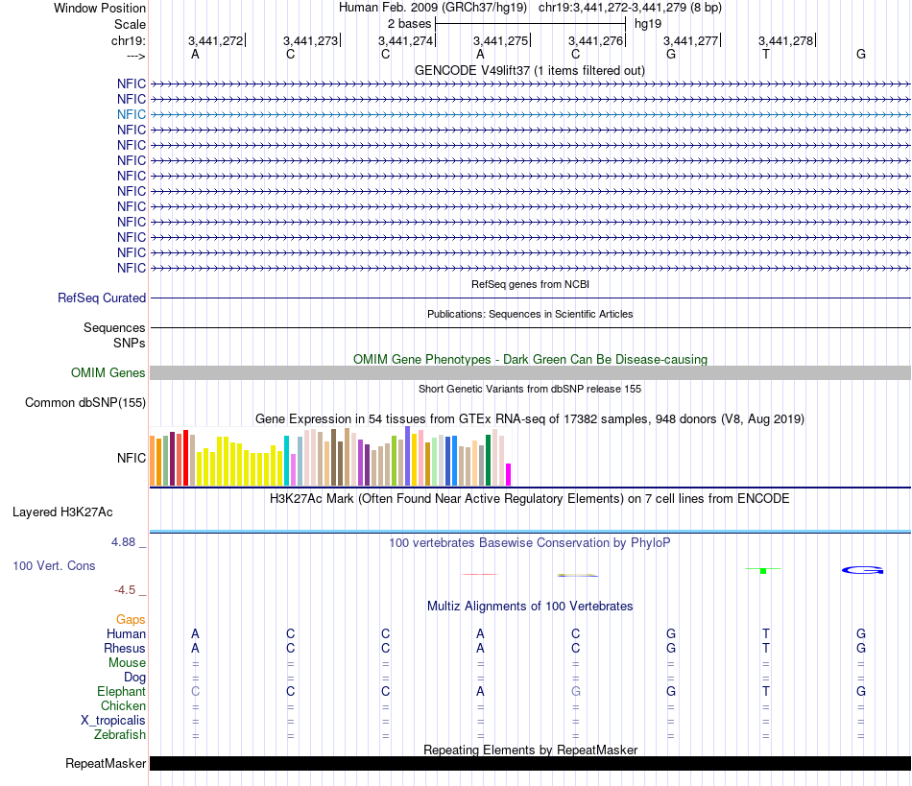Click the X_tropicalis species row label
The width and height of the screenshot is (912, 786).
[x=113, y=721]
